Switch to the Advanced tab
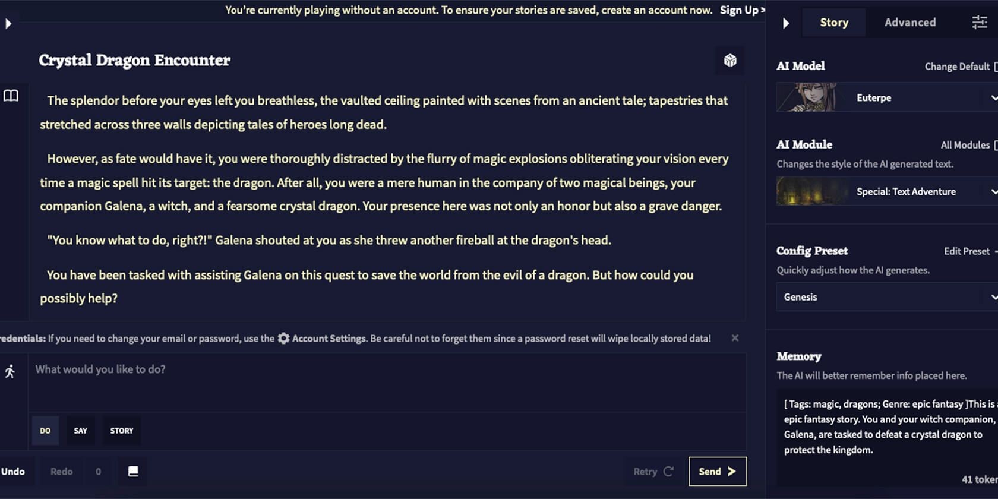The width and height of the screenshot is (998, 499). tap(910, 23)
